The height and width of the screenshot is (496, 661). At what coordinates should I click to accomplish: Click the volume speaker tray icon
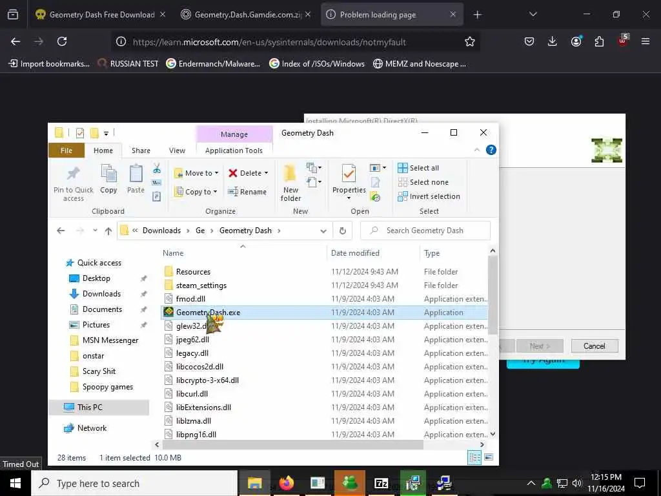click(576, 483)
